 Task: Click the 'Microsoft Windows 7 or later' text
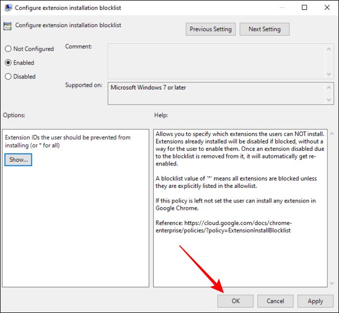(x=149, y=87)
